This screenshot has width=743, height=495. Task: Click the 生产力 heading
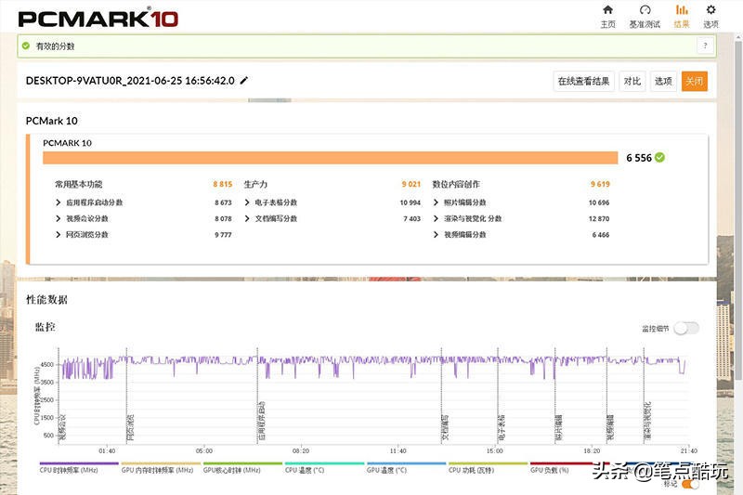(x=256, y=184)
